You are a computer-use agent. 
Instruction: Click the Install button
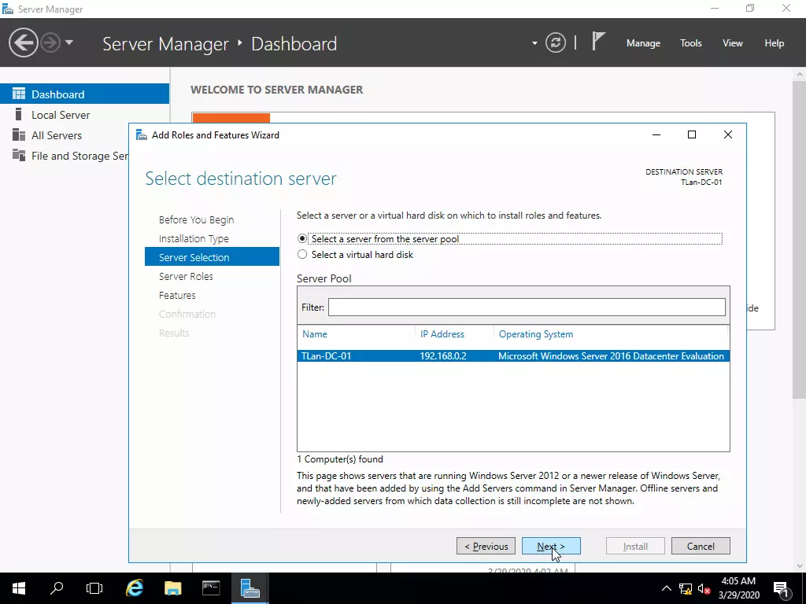[635, 546]
